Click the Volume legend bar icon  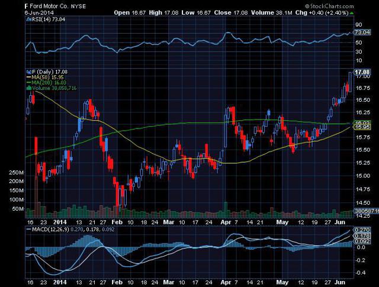29,88
